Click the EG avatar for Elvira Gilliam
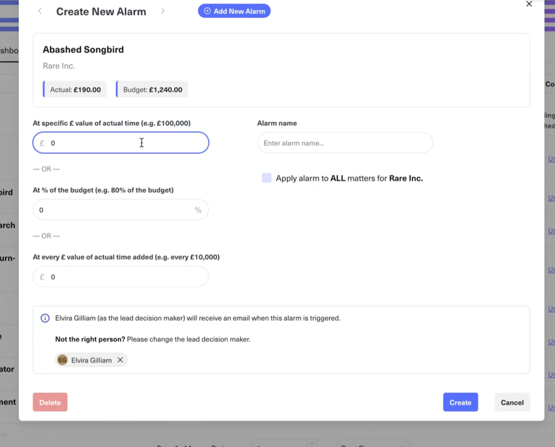Viewport: 555px width, 447px height. (x=62, y=360)
